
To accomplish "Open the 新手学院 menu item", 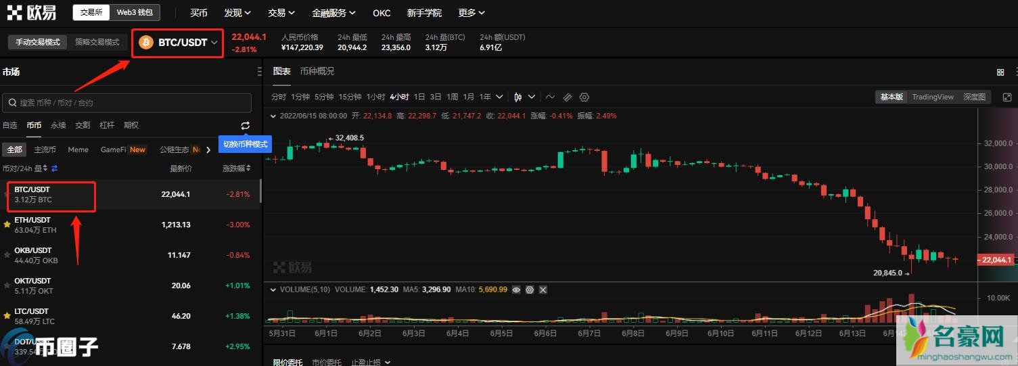I will 424,13.
